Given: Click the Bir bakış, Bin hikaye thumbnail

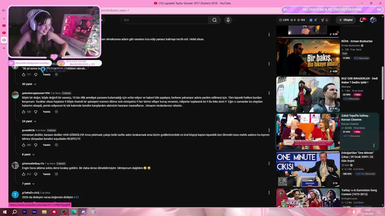Looking at the screenshot, I should 308,57.
